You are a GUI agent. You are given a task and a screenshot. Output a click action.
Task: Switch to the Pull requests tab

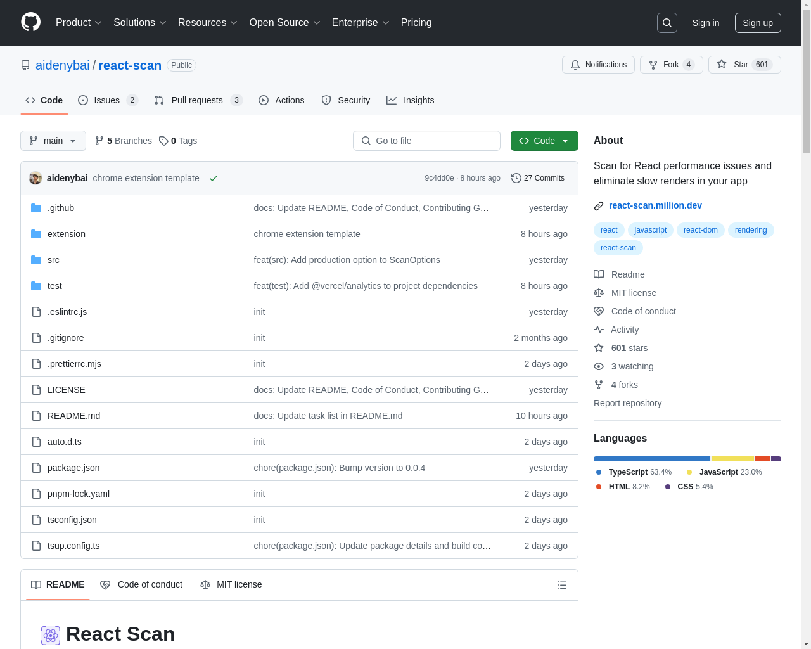pyautogui.click(x=198, y=100)
